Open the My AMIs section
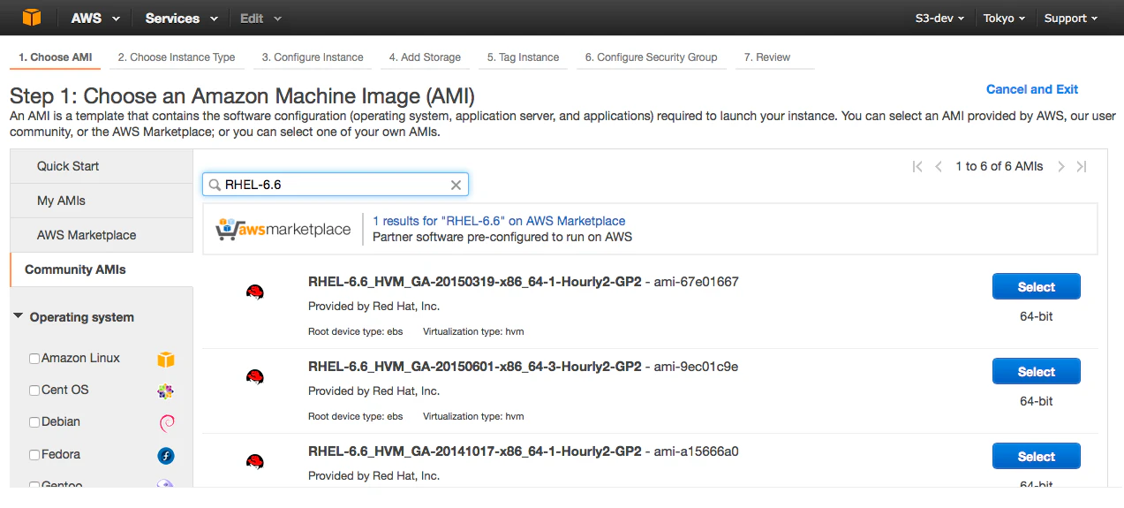The height and width of the screenshot is (508, 1124). [x=102, y=201]
